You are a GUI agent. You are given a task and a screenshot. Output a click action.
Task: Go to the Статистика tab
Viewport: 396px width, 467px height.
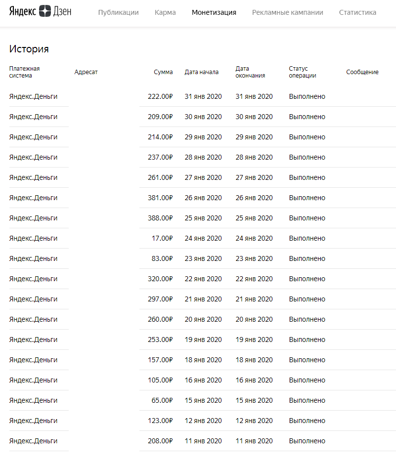coord(357,12)
